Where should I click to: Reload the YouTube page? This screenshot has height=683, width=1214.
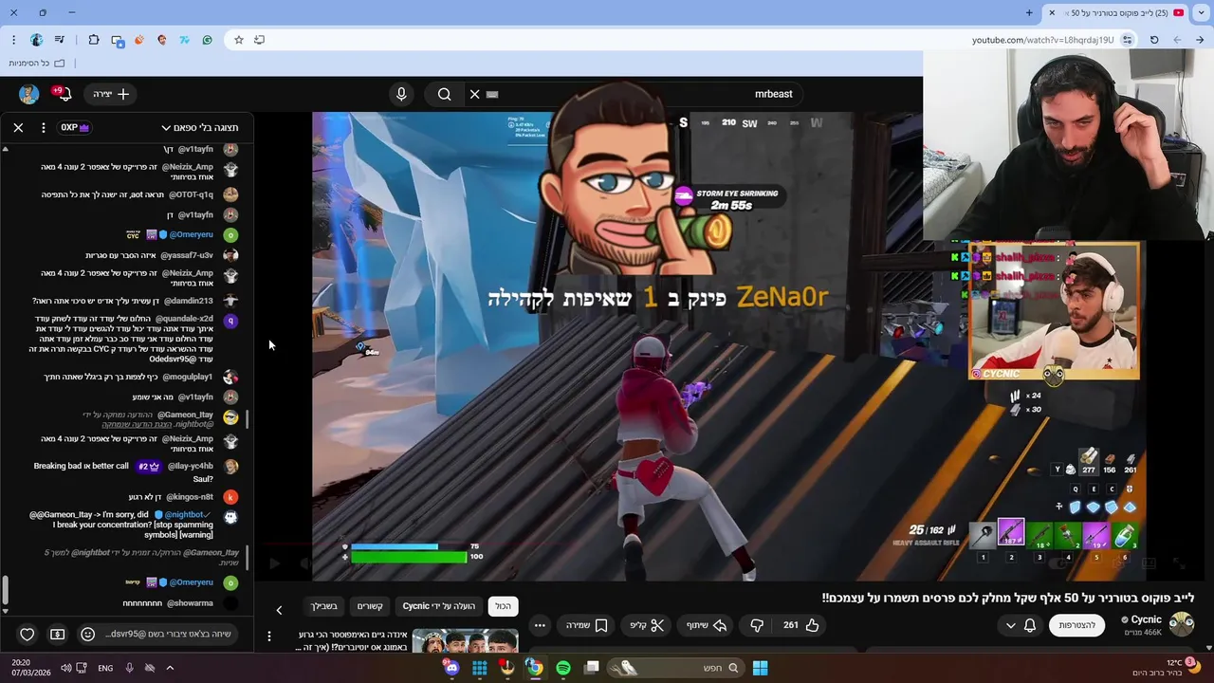[x=1154, y=40]
